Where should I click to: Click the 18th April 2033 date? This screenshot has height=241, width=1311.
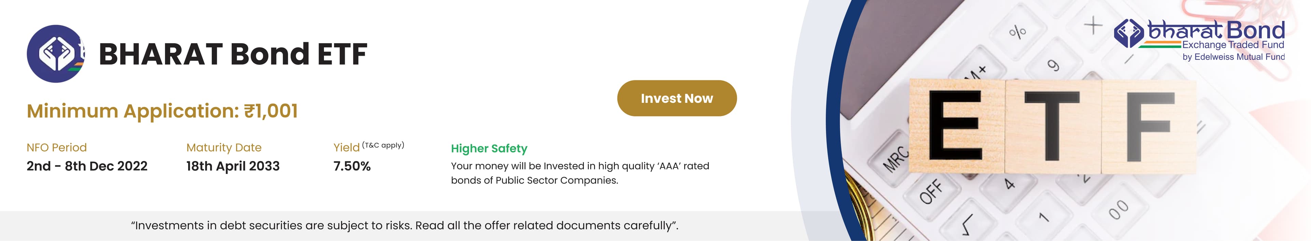233,166
